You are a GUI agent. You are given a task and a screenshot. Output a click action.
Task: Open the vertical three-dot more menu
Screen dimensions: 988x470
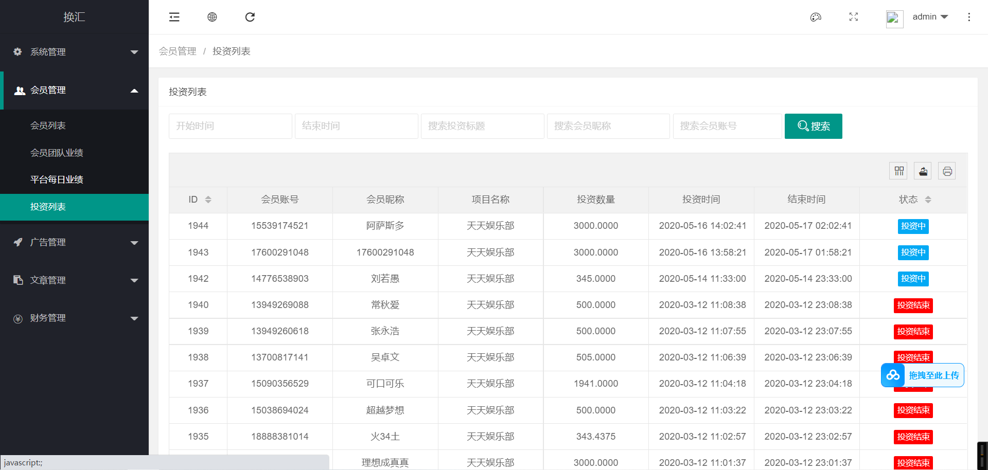(969, 17)
